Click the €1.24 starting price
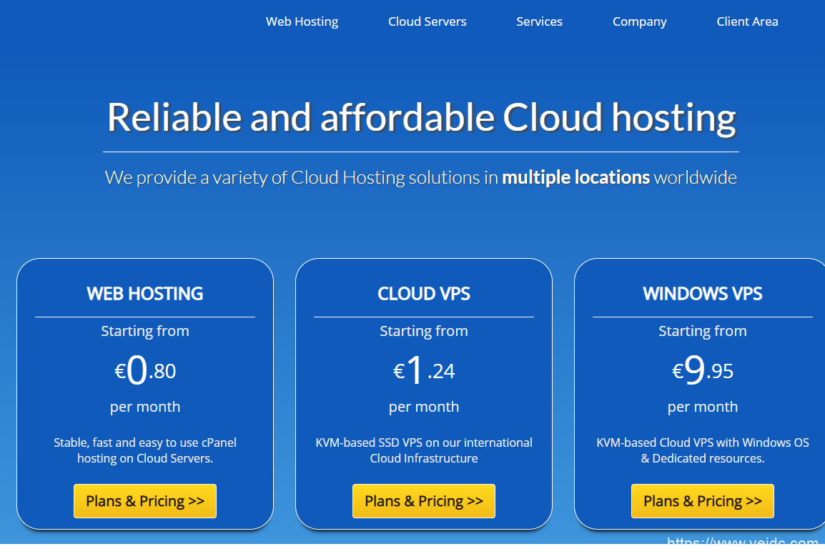The image size is (825, 554). [424, 371]
